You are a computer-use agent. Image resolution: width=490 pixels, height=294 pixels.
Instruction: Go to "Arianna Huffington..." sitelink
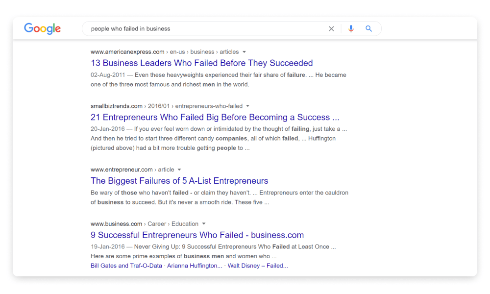click(195, 266)
